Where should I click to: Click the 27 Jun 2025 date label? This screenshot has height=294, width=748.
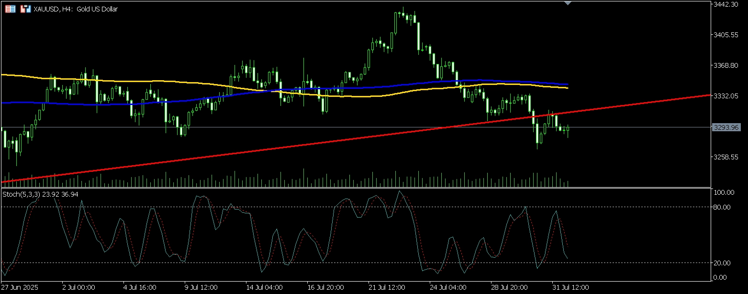point(20,288)
